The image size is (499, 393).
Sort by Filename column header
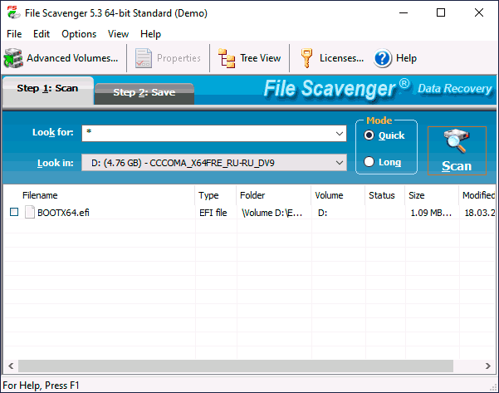click(x=99, y=195)
